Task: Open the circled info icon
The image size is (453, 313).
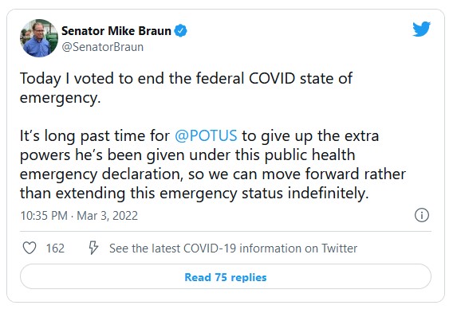Action: [422, 215]
